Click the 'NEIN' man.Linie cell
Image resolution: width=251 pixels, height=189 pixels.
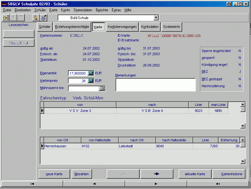[218, 111]
